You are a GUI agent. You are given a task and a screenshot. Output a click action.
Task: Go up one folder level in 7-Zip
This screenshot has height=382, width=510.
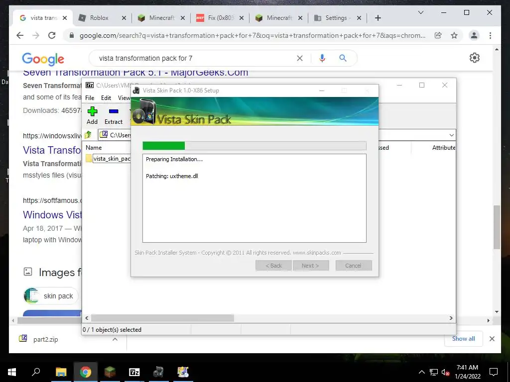coord(88,134)
